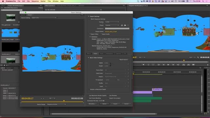This screenshot has width=210, height=118.
Task: Switch to the Audio tab in Export Settings
Action: 102,54
